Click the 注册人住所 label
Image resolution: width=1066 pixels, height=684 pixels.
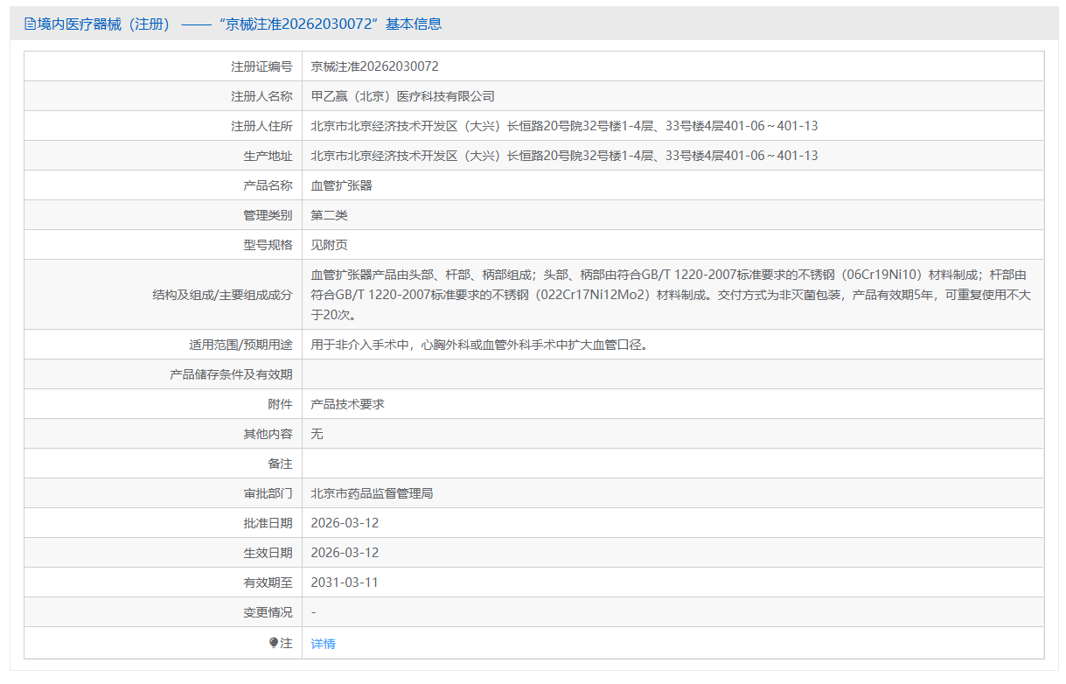[x=261, y=126]
